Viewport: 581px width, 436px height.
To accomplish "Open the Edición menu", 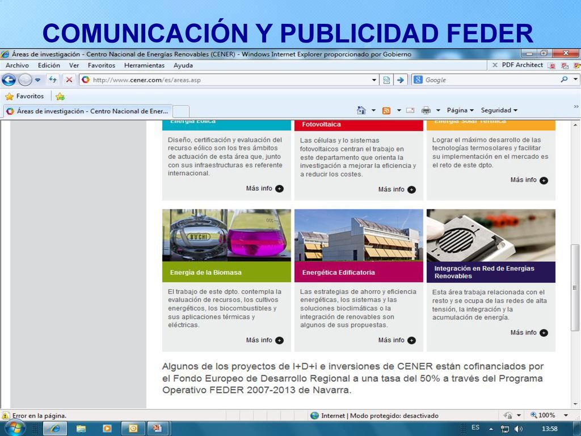I will coord(49,65).
